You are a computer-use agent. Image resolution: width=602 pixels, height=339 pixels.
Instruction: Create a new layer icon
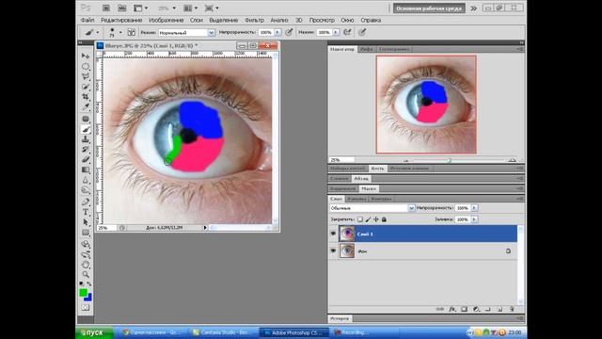(x=499, y=309)
